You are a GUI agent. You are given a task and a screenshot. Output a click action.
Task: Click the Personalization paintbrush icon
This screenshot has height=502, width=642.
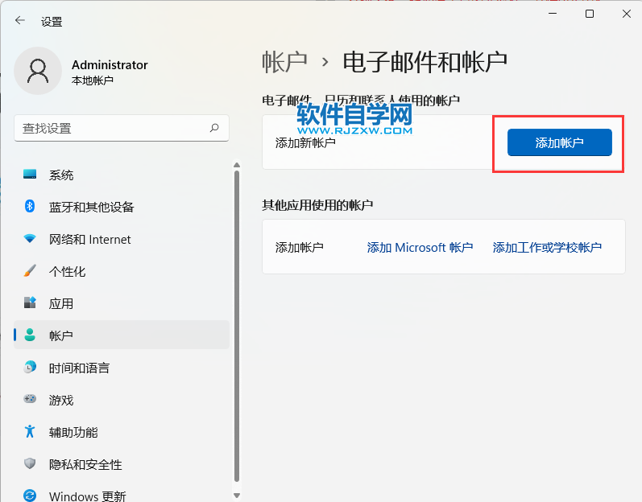coord(30,271)
